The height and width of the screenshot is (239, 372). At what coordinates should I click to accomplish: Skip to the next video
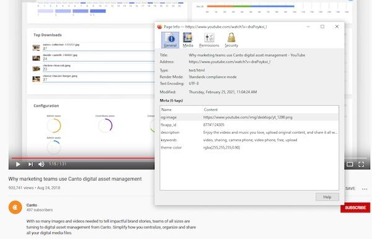point(30,164)
